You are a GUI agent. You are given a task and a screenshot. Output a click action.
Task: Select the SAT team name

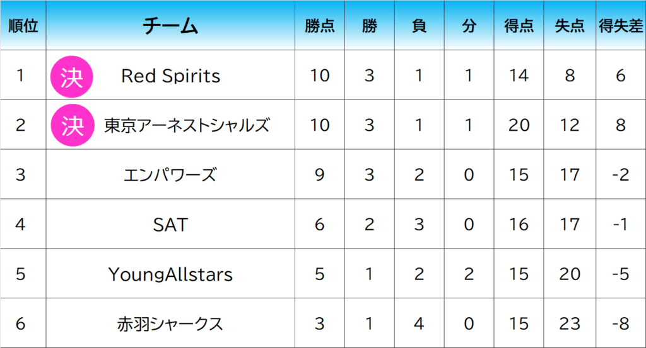point(170,224)
